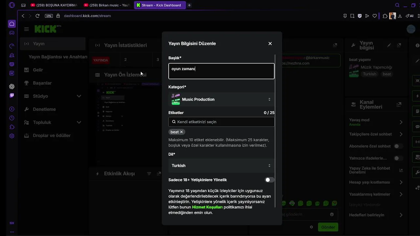Open Opera AI assistant button

(409, 16)
